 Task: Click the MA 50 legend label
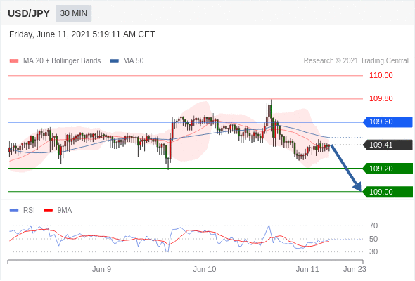coord(134,61)
